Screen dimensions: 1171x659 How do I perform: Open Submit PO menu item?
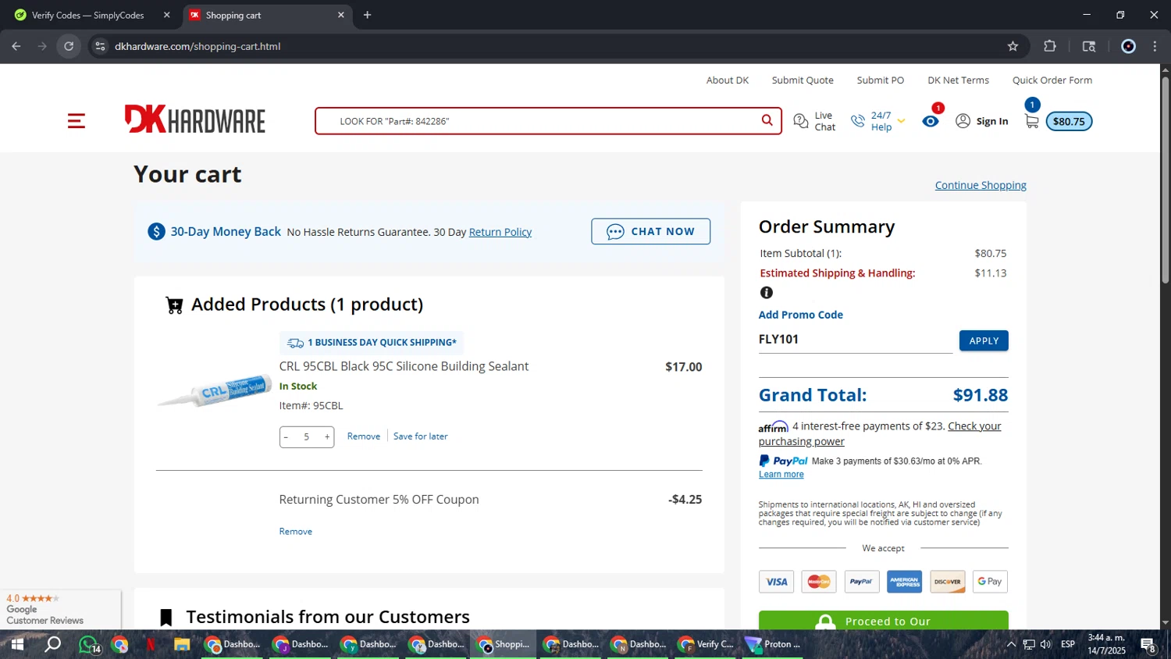[x=881, y=80]
